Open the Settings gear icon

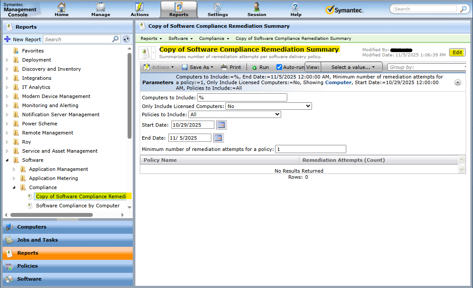coord(217,7)
